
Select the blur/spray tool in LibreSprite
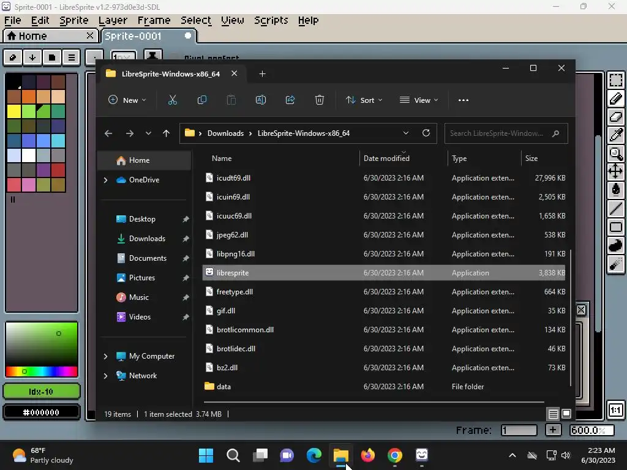(616, 264)
